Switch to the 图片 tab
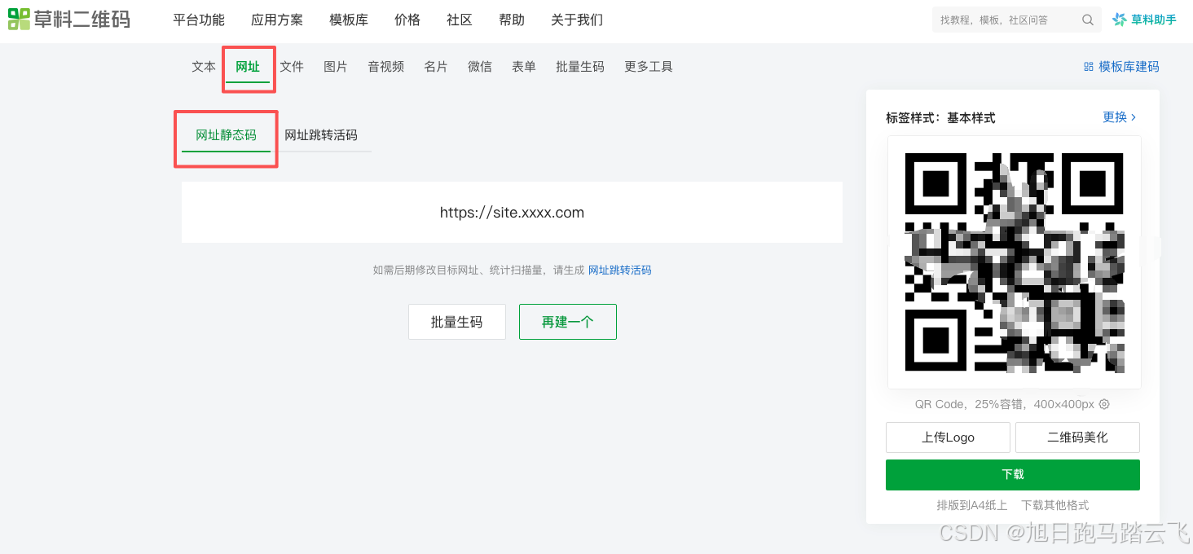 tap(336, 67)
